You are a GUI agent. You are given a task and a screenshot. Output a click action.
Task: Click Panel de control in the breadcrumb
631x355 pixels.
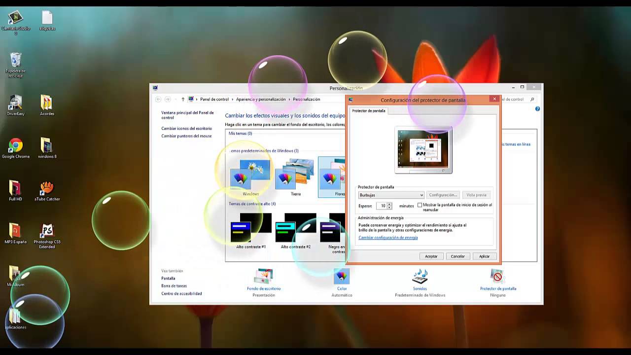(x=214, y=99)
